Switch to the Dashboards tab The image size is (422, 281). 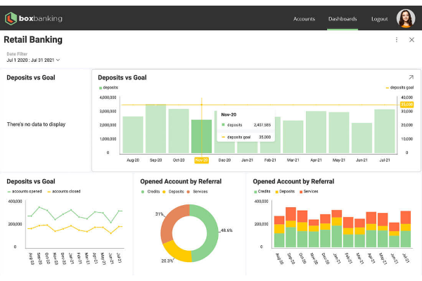point(343,18)
